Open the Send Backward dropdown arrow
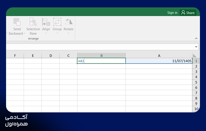The height and width of the screenshot is (131, 206). 25,33
